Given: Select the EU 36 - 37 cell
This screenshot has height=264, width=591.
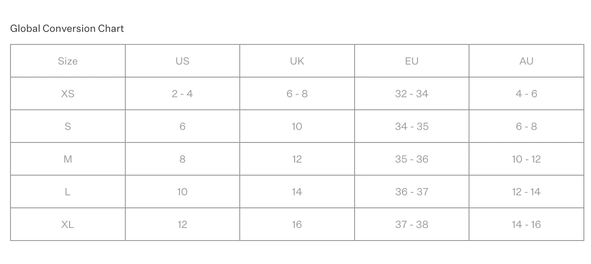Looking at the screenshot, I should 412,192.
